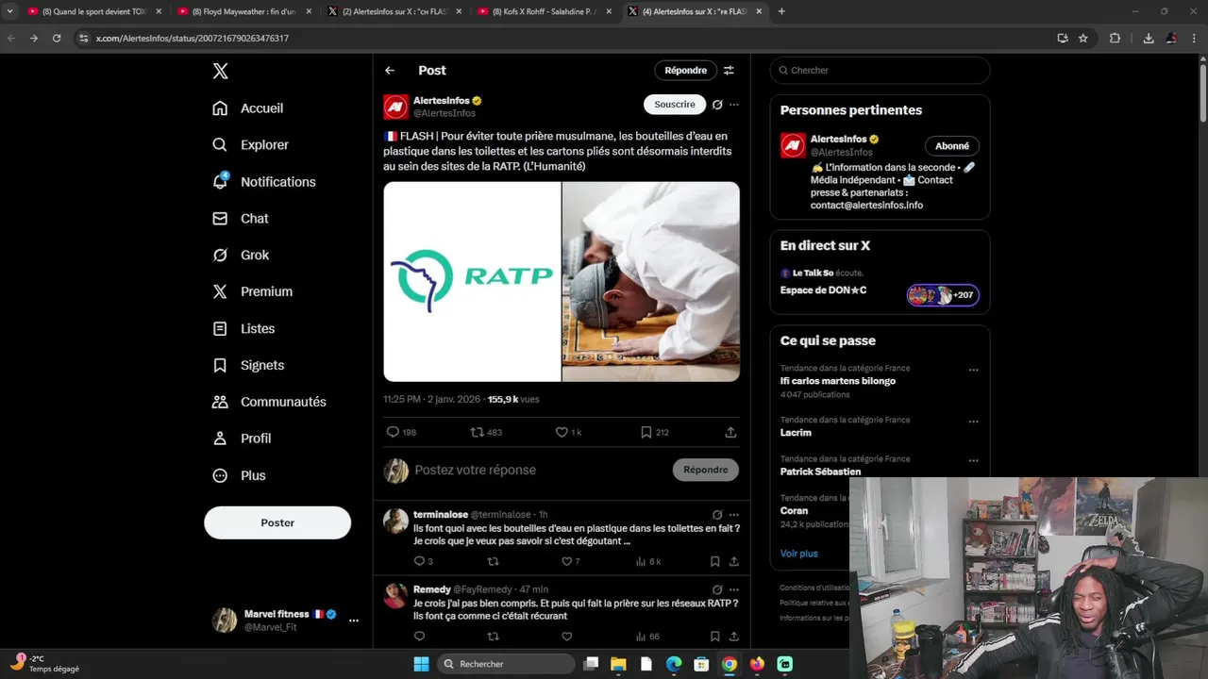Image resolution: width=1208 pixels, height=679 pixels.
Task: Open File Explorer from taskbar
Action: point(619,664)
